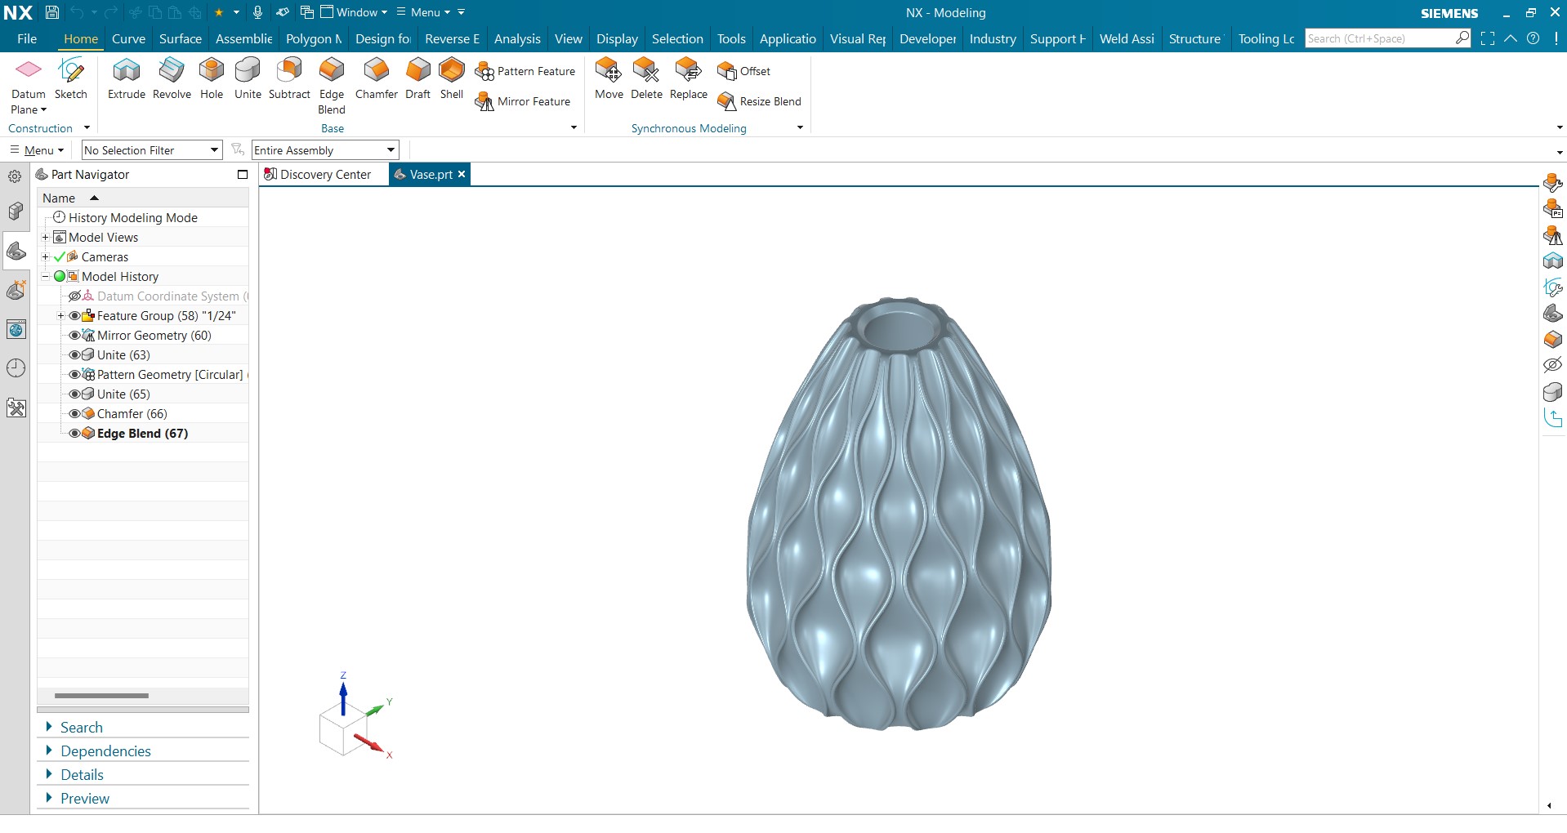
Task: Open the Edge Blend tool in ribbon
Action: click(x=332, y=86)
